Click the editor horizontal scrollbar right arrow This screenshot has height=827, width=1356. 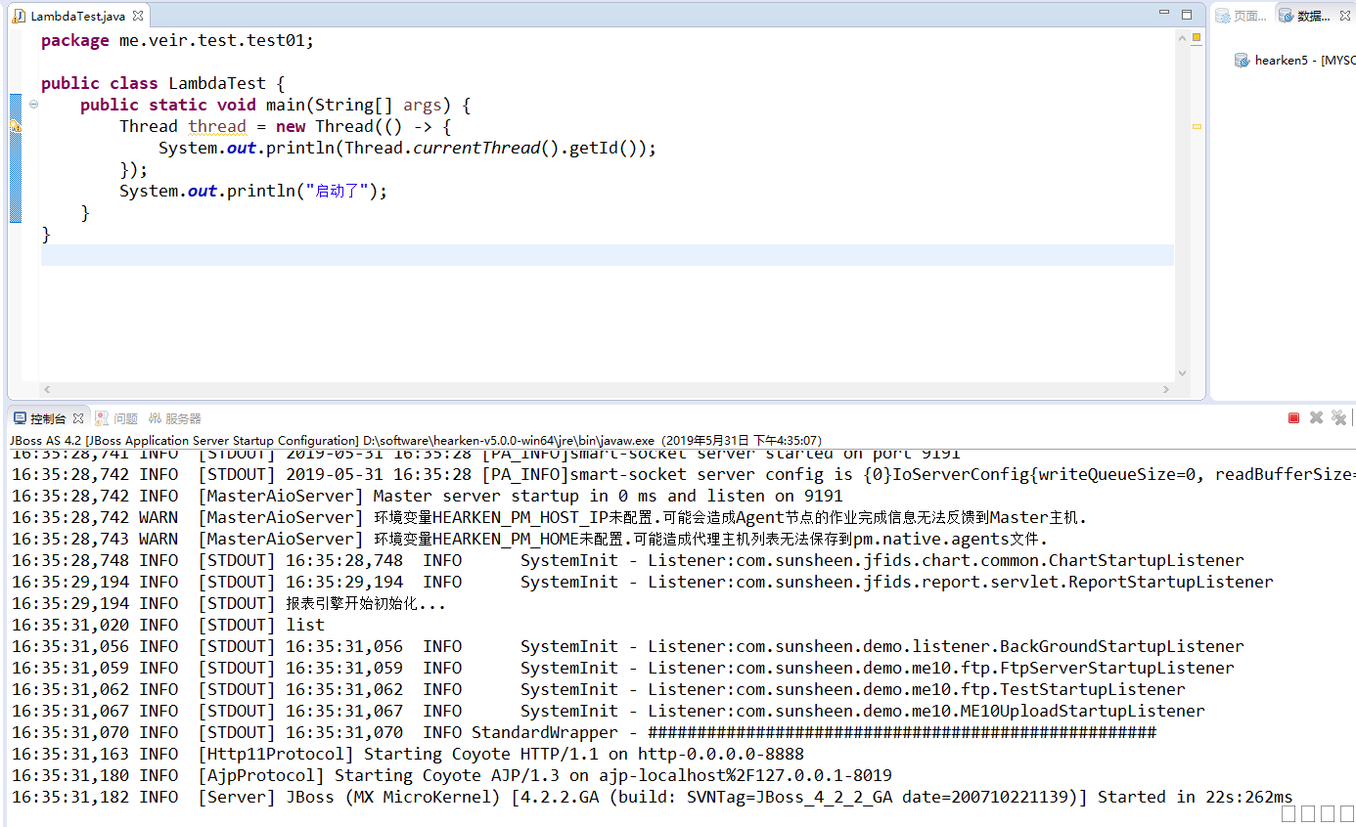click(x=1166, y=389)
